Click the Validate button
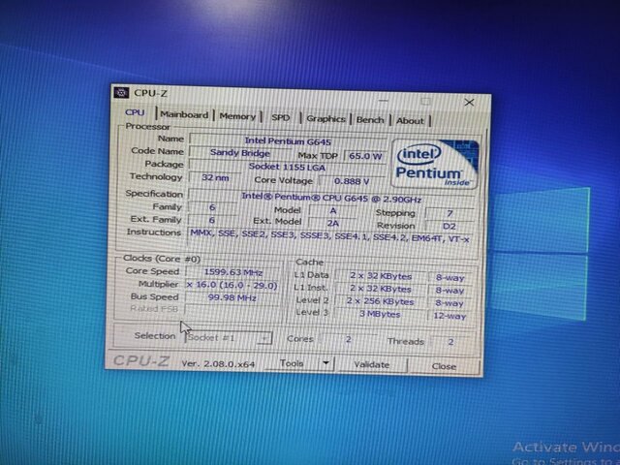The image size is (620, 465). pyautogui.click(x=371, y=365)
